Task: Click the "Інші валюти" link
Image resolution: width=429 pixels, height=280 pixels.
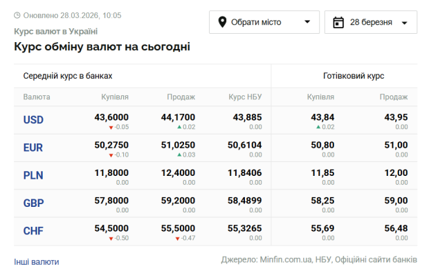Action: click(x=37, y=262)
